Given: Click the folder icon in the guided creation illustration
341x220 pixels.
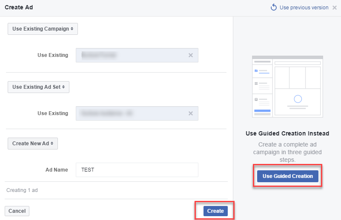Looking at the screenshot, I should [x=256, y=71].
